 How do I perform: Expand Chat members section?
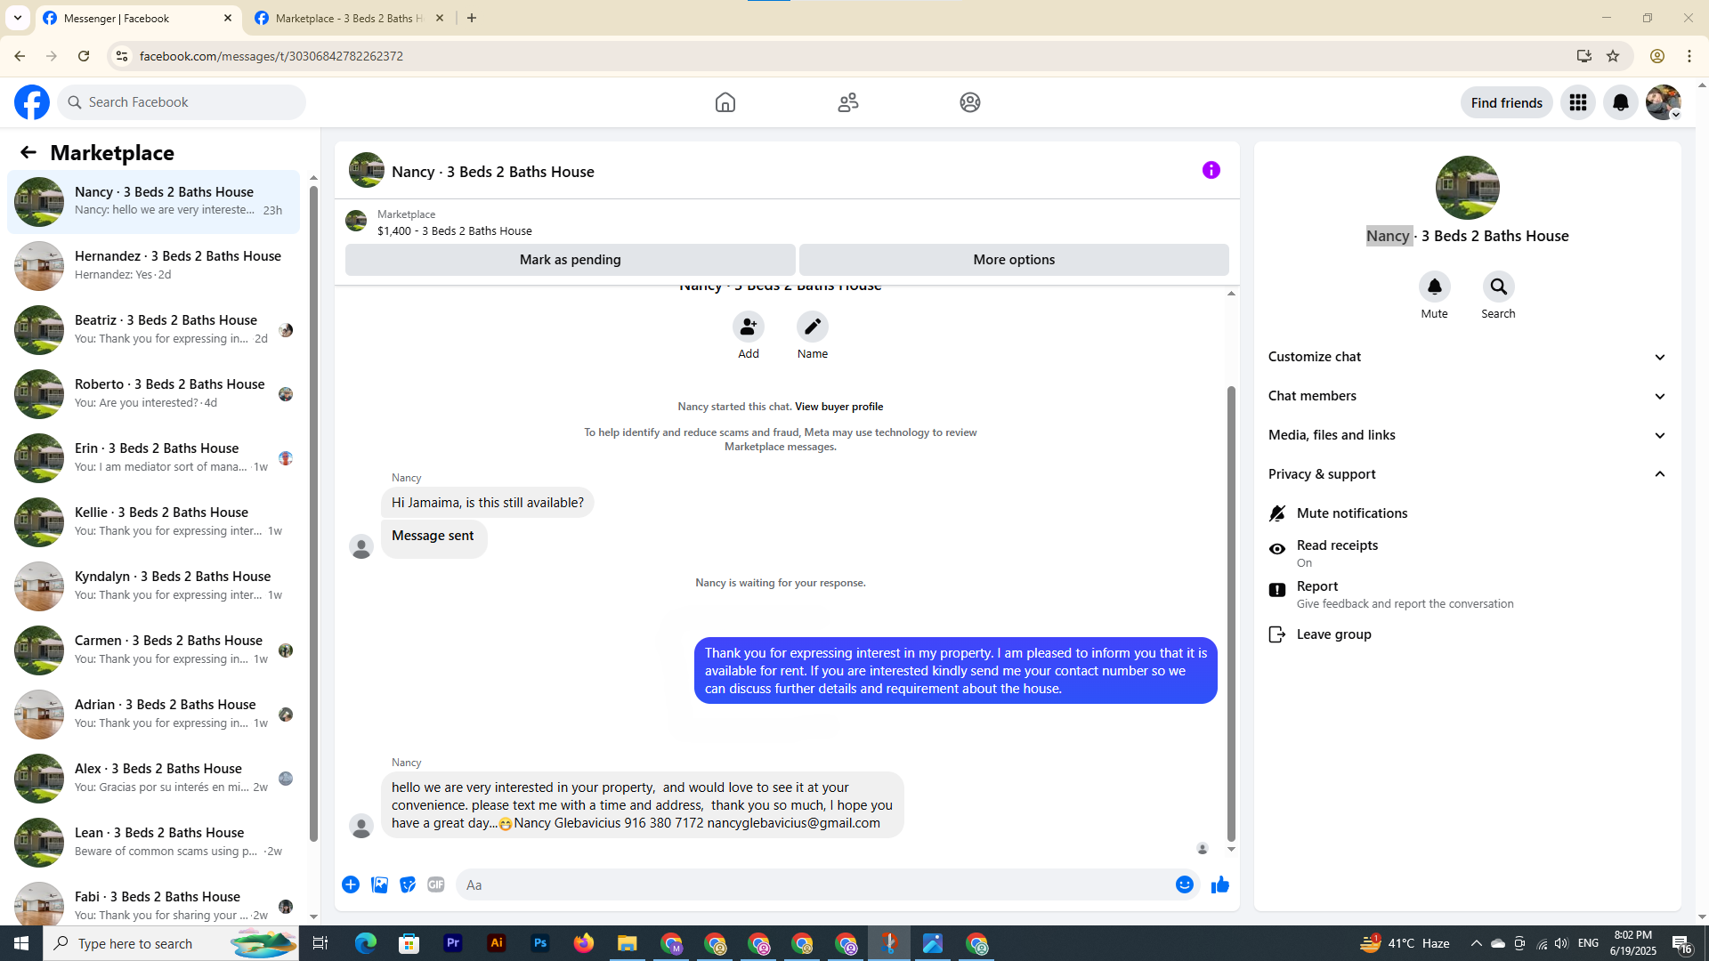tap(1467, 396)
